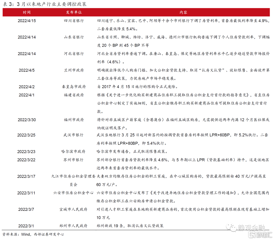
Task: Click text '郑州新政 19 条，取消认房又认贷政策'
Action: tap(130, 226)
